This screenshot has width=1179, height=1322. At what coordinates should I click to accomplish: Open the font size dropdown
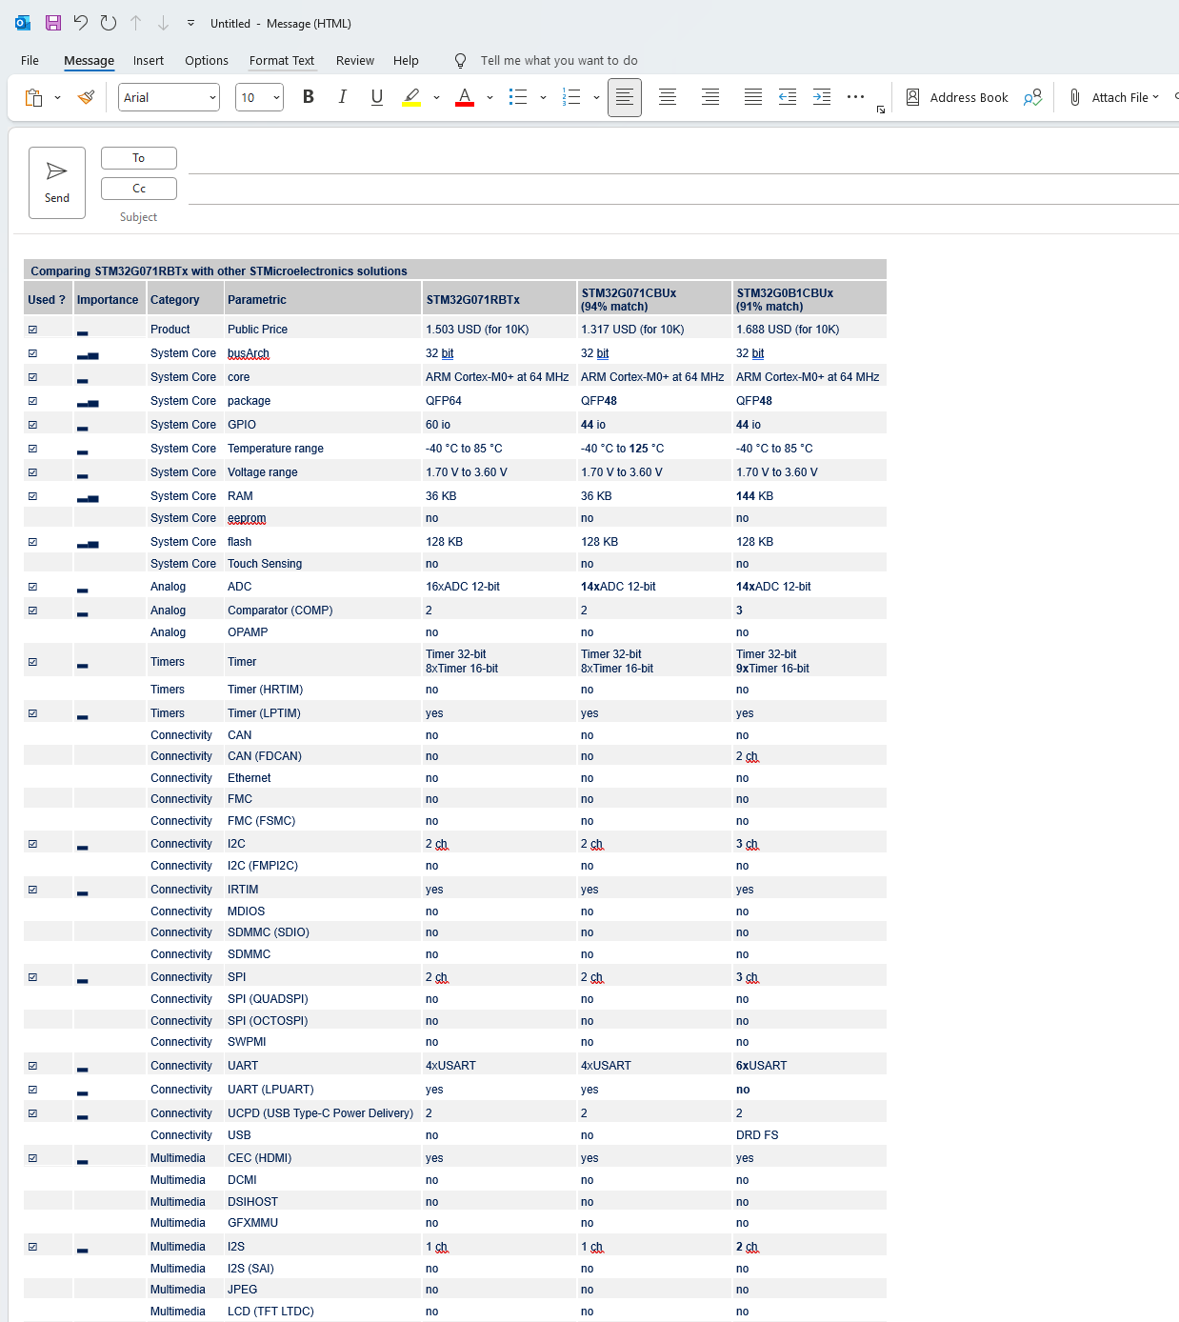click(x=274, y=96)
